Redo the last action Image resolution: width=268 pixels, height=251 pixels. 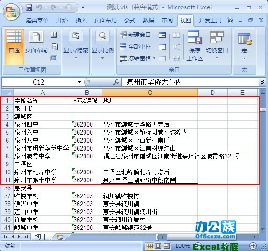(54, 7)
